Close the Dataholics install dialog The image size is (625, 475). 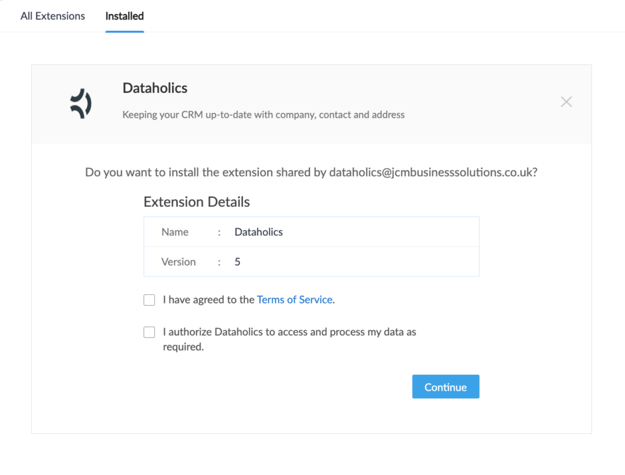coord(566,102)
